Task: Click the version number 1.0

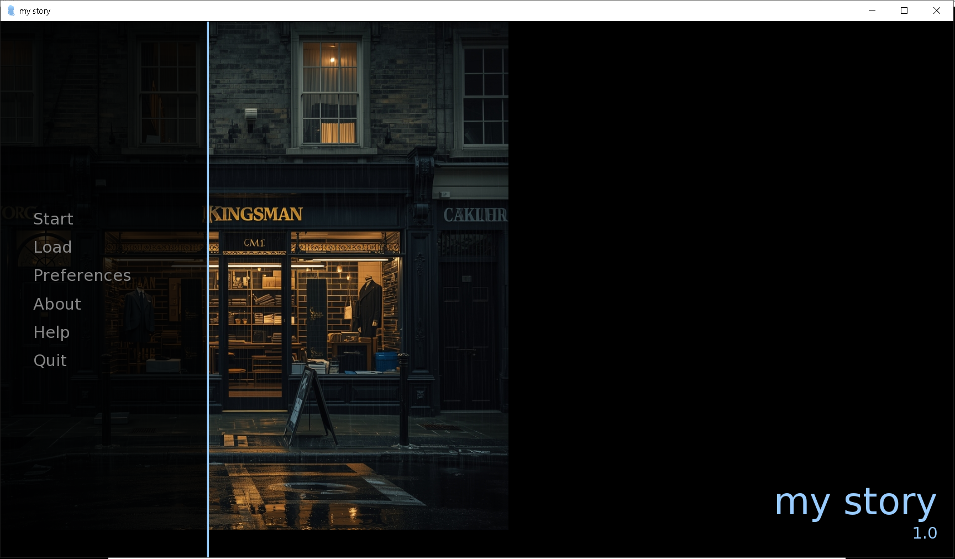Action: pos(925,533)
